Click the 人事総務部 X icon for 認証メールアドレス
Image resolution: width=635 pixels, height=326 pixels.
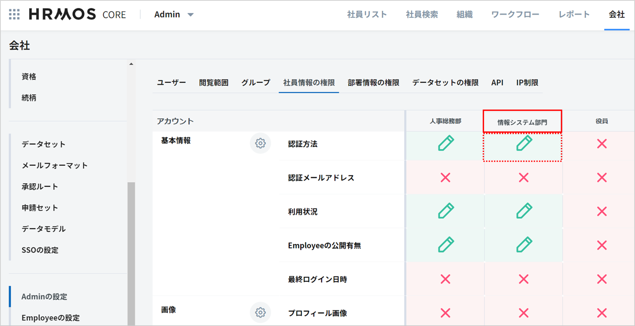coord(446,177)
